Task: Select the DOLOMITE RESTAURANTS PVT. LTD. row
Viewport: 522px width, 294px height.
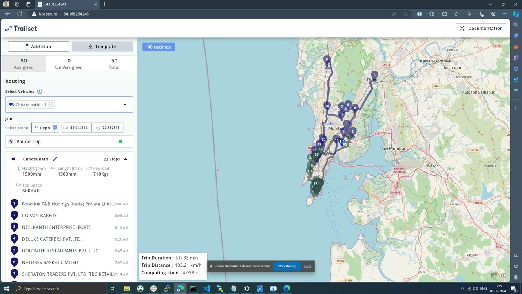Action: pyautogui.click(x=69, y=251)
